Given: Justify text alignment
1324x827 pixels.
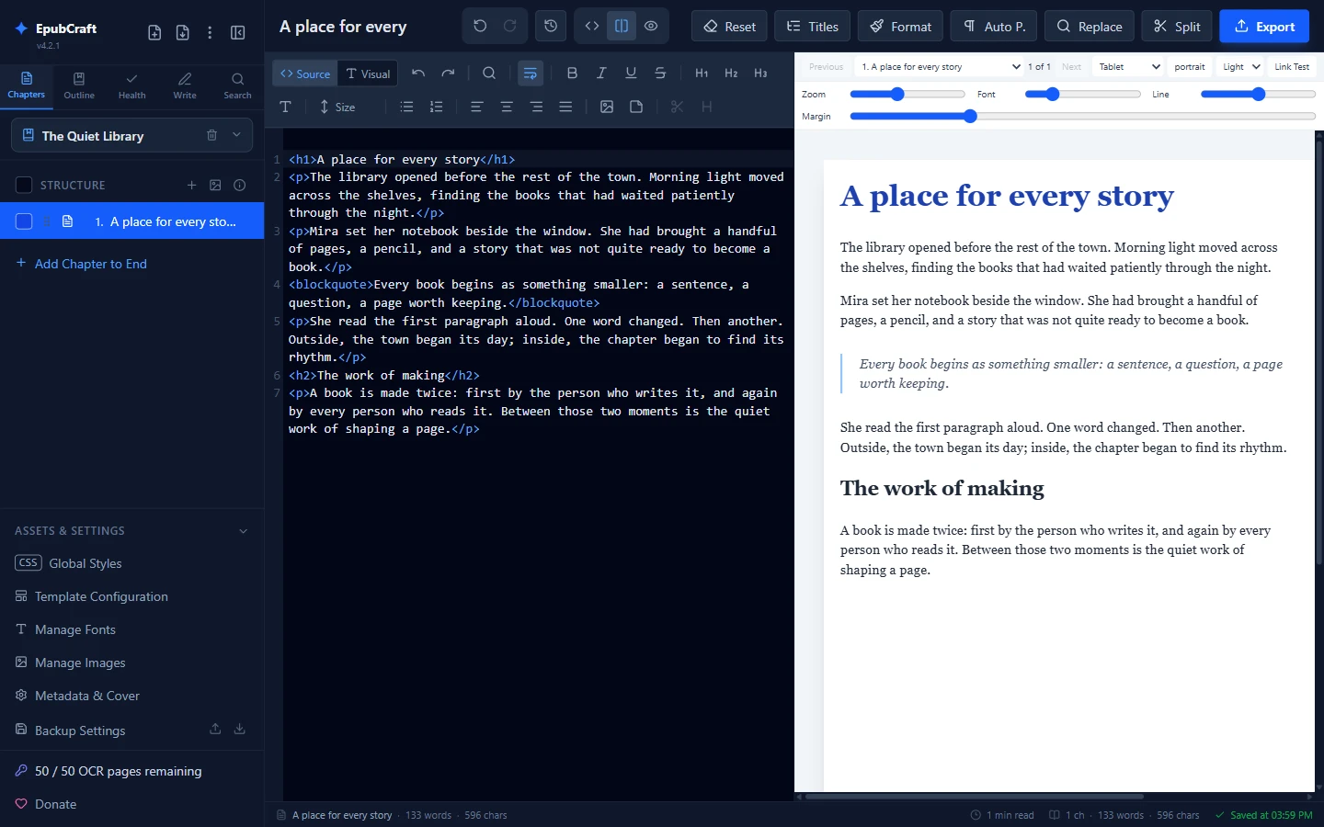Looking at the screenshot, I should (565, 107).
